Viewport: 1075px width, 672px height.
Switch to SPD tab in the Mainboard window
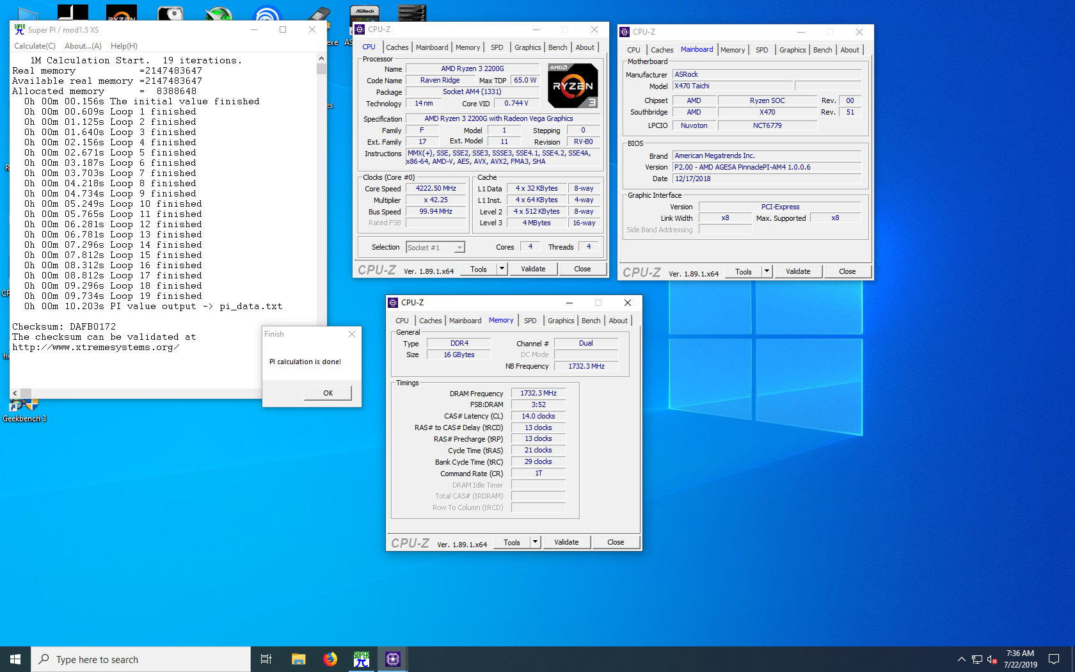click(762, 50)
